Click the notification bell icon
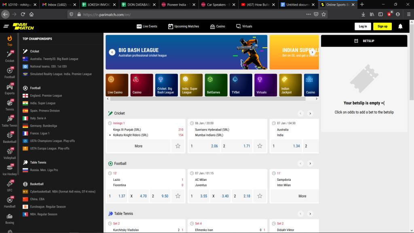414x233 pixels. click(400, 26)
